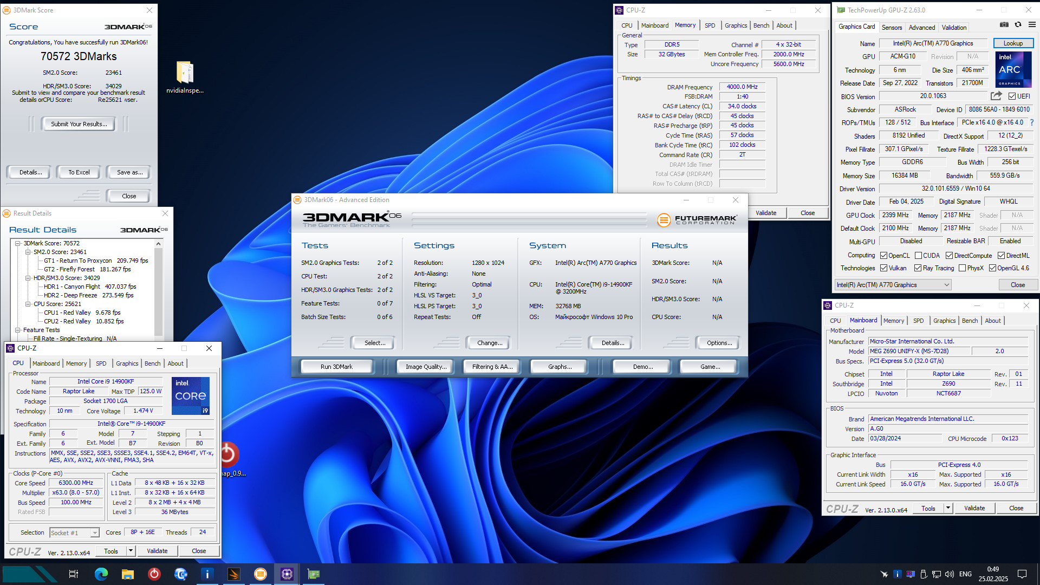Toggle DirectCompute checkbox in GPU-Z

949,256
